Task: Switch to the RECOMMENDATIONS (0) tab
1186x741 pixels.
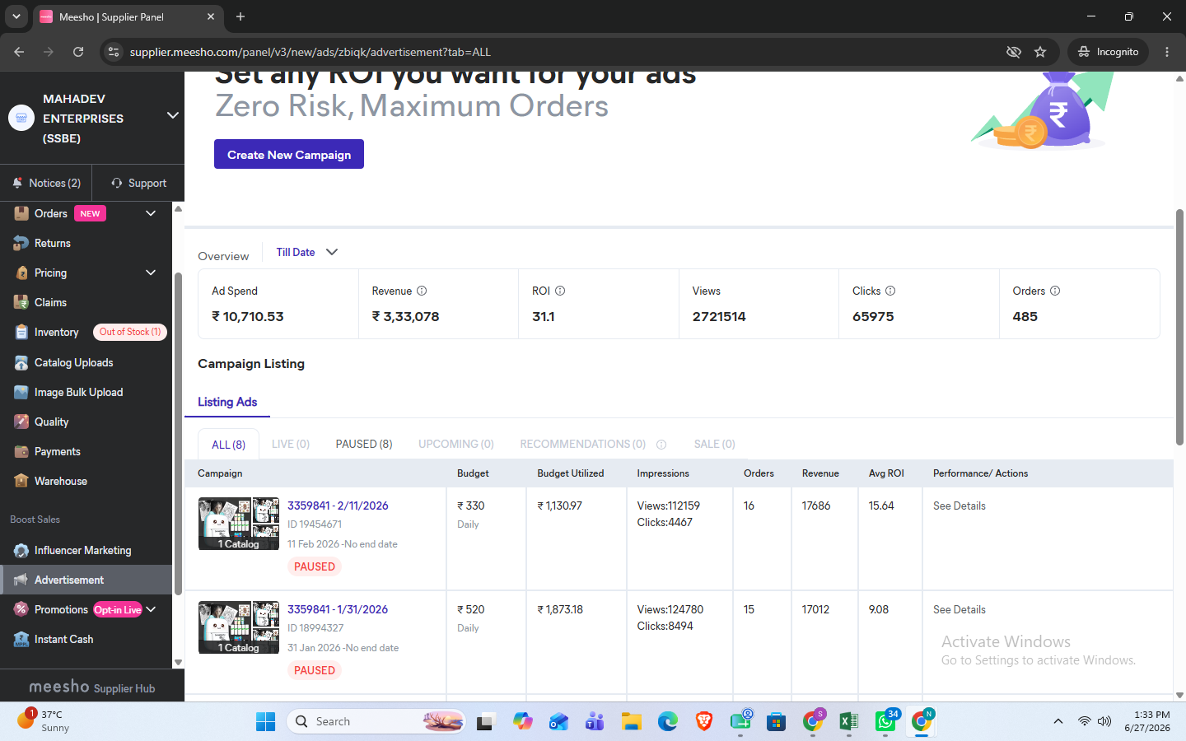Action: (583, 444)
